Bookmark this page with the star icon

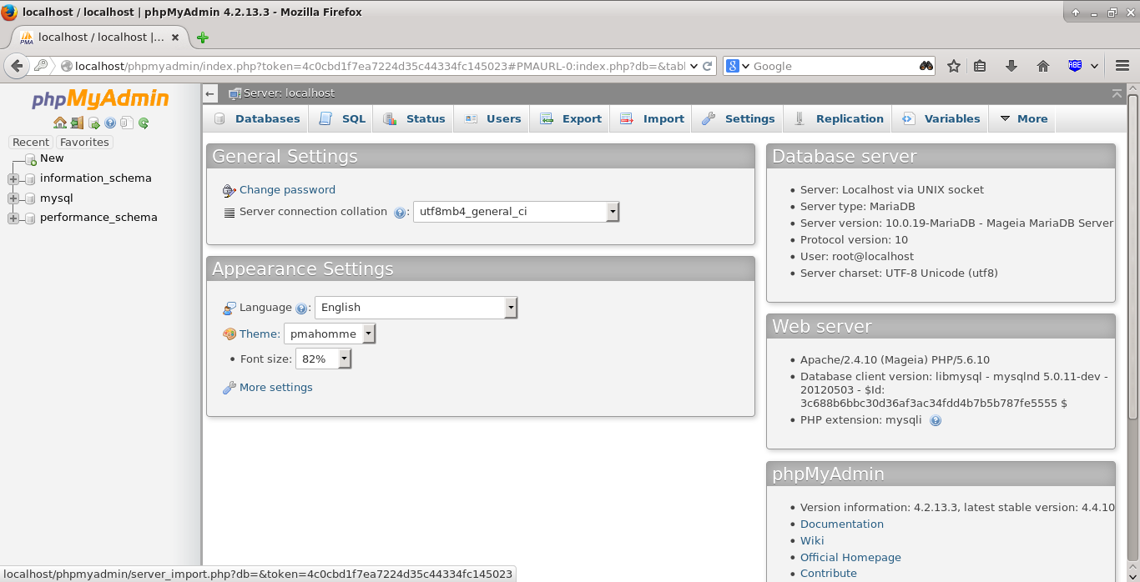pyautogui.click(x=954, y=66)
